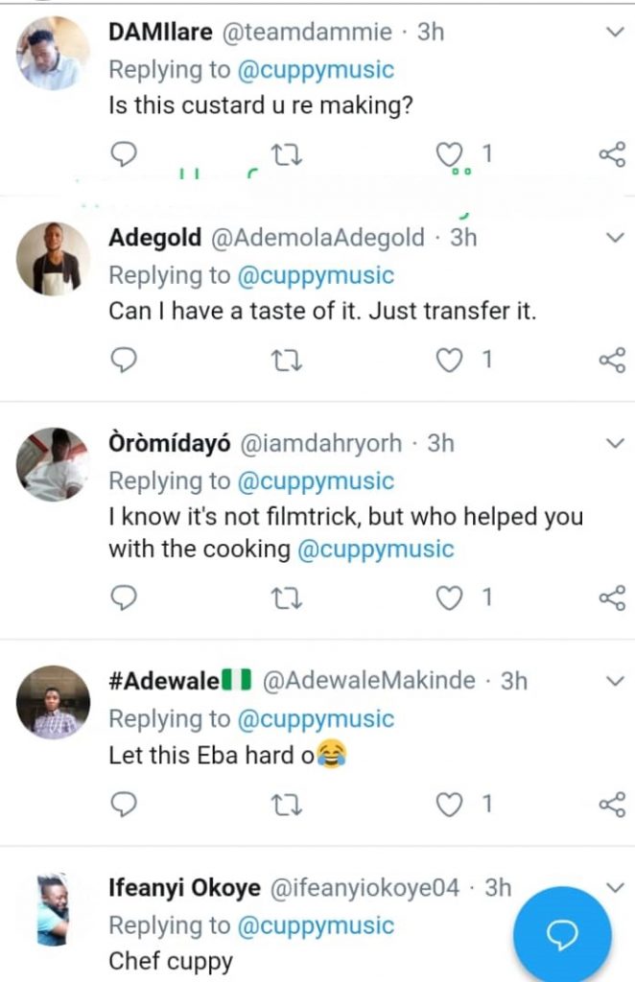
Task: Open dropdown arrow on #Adewale's tweet
Action: (616, 681)
